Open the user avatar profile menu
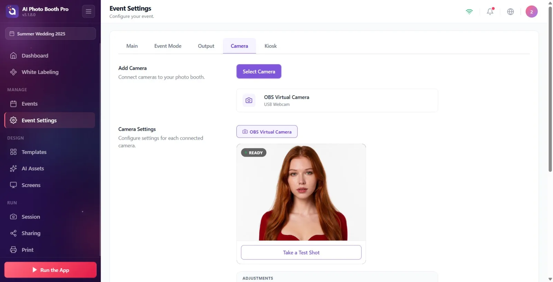The height and width of the screenshot is (282, 553). coord(532,11)
